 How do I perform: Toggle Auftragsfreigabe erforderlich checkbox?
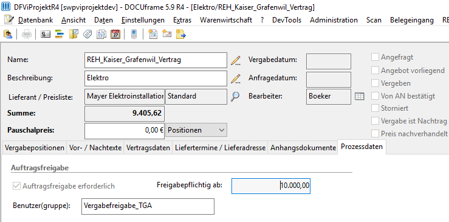click(16, 186)
